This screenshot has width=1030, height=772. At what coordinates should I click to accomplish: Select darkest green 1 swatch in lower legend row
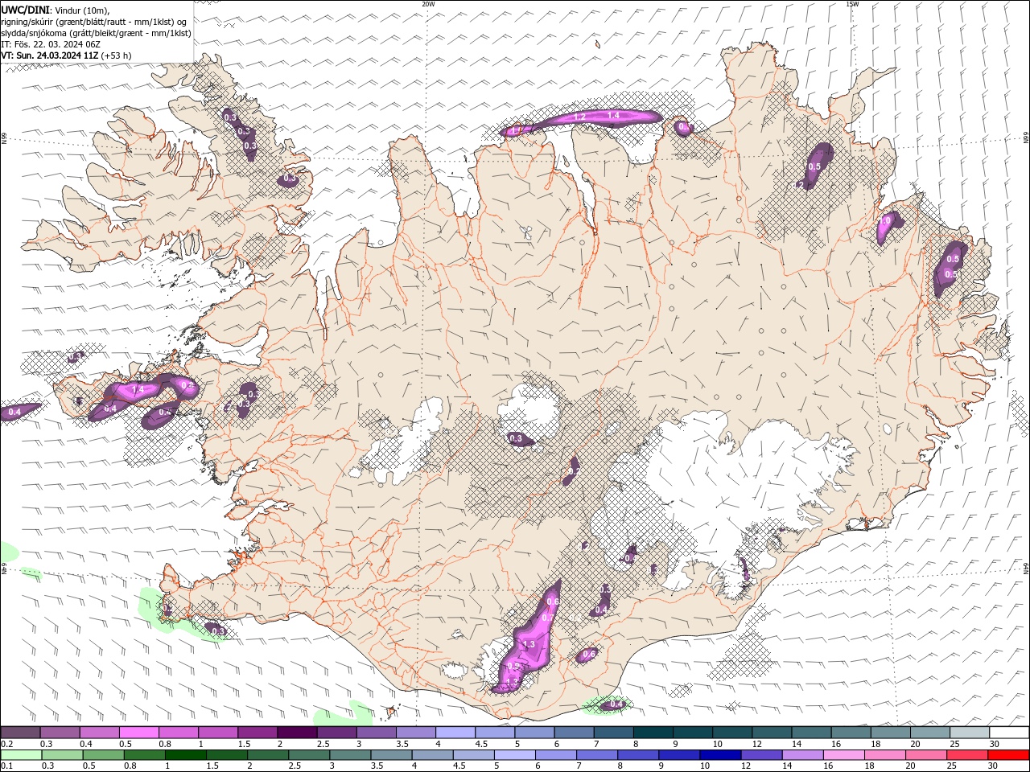tap(185, 755)
